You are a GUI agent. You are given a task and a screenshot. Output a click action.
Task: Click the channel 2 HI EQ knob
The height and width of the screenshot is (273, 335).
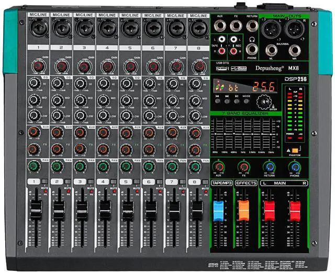(57, 84)
